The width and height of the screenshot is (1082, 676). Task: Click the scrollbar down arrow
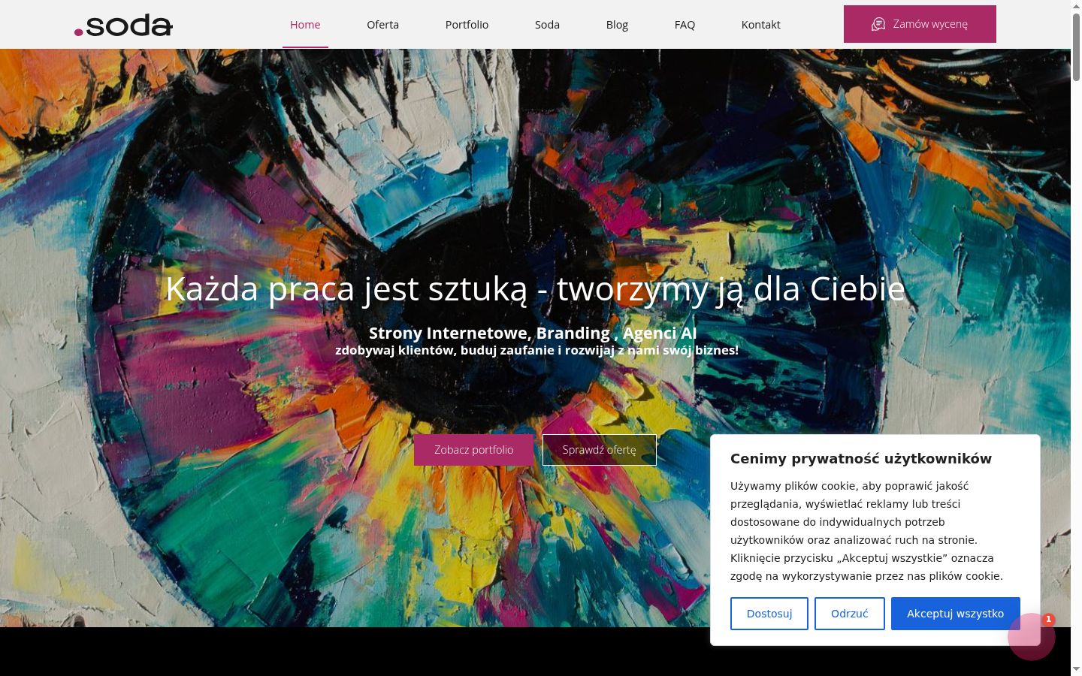[x=1076, y=668]
